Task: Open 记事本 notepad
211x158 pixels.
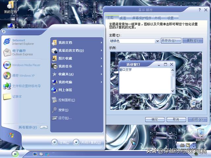Action: (x=13, y=96)
